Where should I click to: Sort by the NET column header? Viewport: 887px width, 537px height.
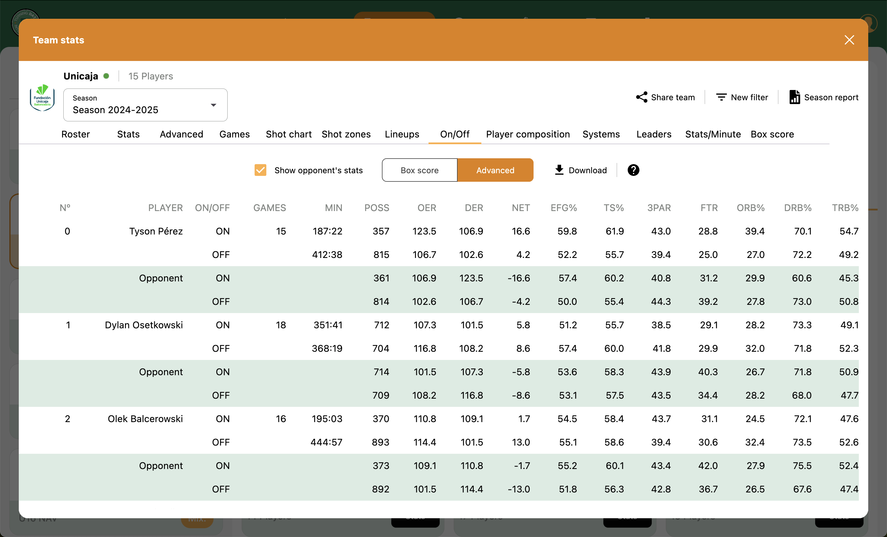pos(521,208)
